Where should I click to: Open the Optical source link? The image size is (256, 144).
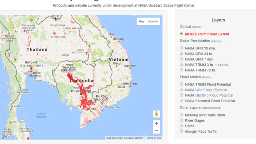pyautogui.click(x=196, y=27)
